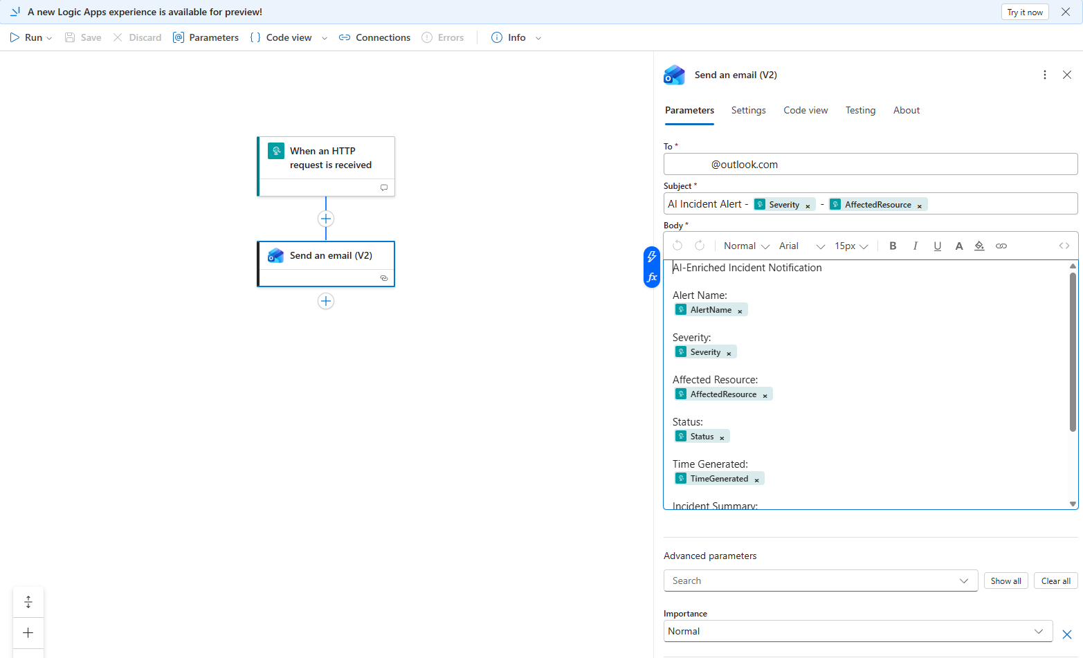Toggle HTML code view of body
The image size is (1083, 658).
pyautogui.click(x=1064, y=246)
